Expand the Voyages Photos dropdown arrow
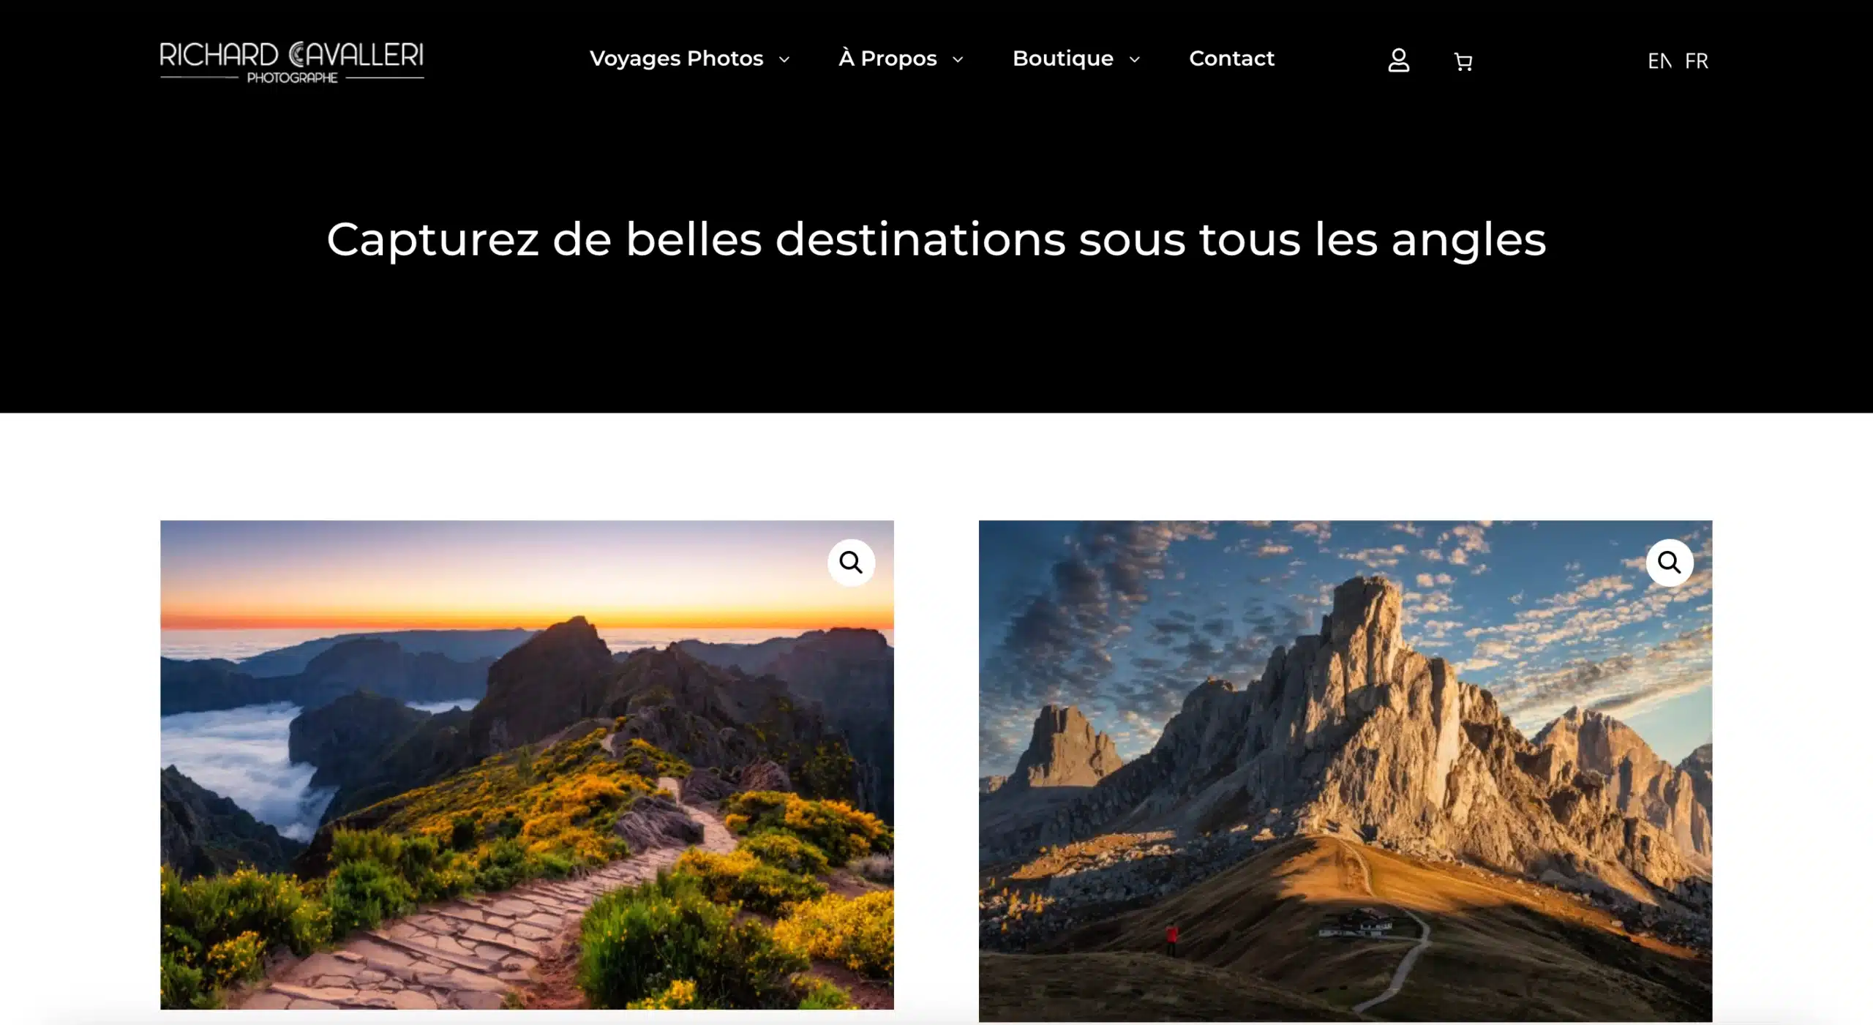The image size is (1873, 1025). [x=784, y=59]
